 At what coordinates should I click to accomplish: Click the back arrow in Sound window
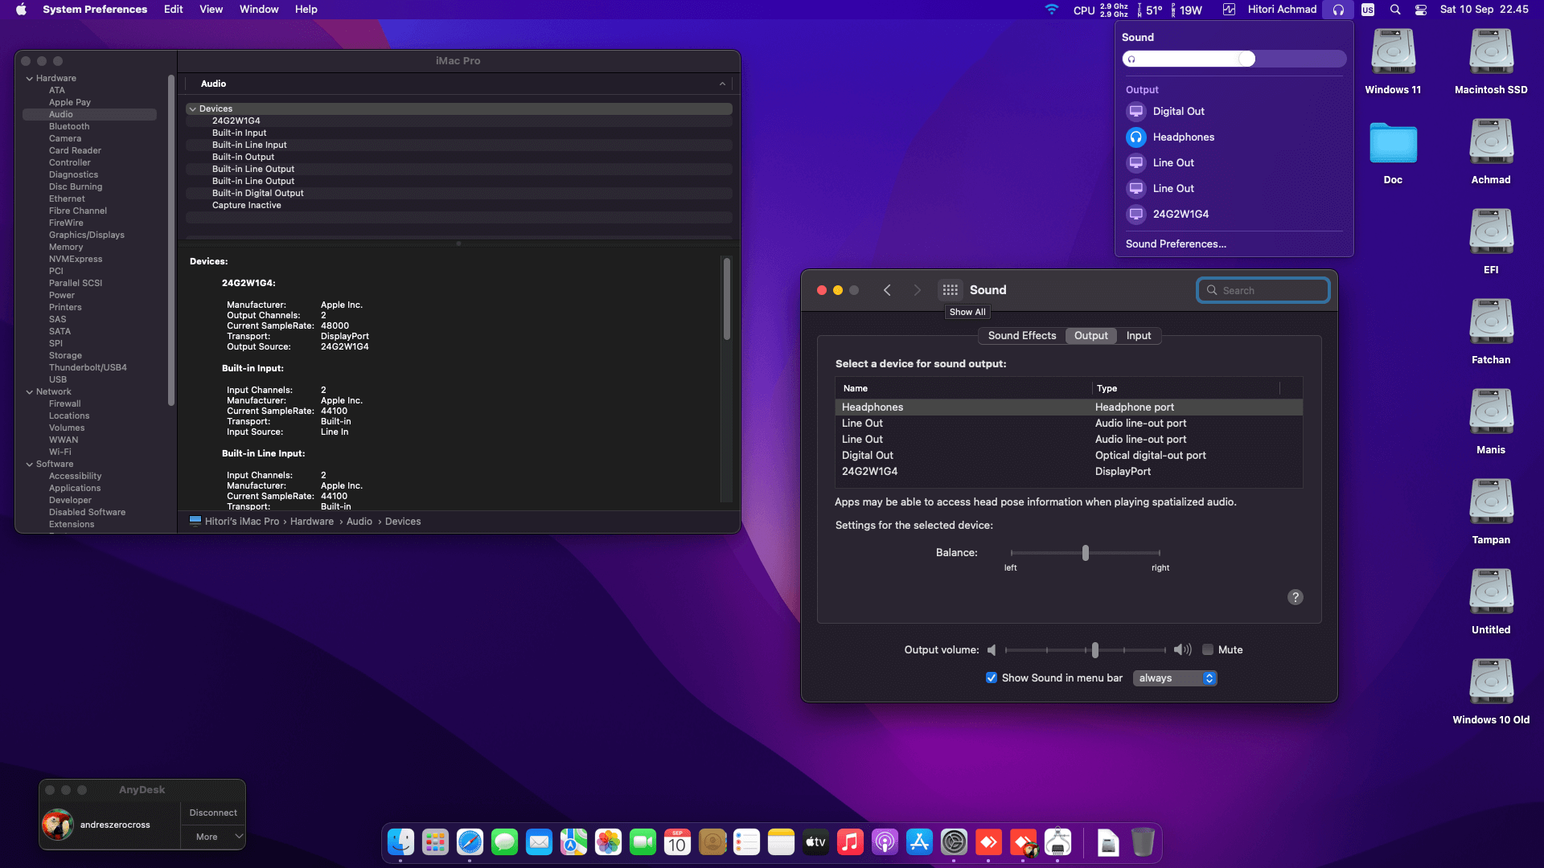click(887, 290)
